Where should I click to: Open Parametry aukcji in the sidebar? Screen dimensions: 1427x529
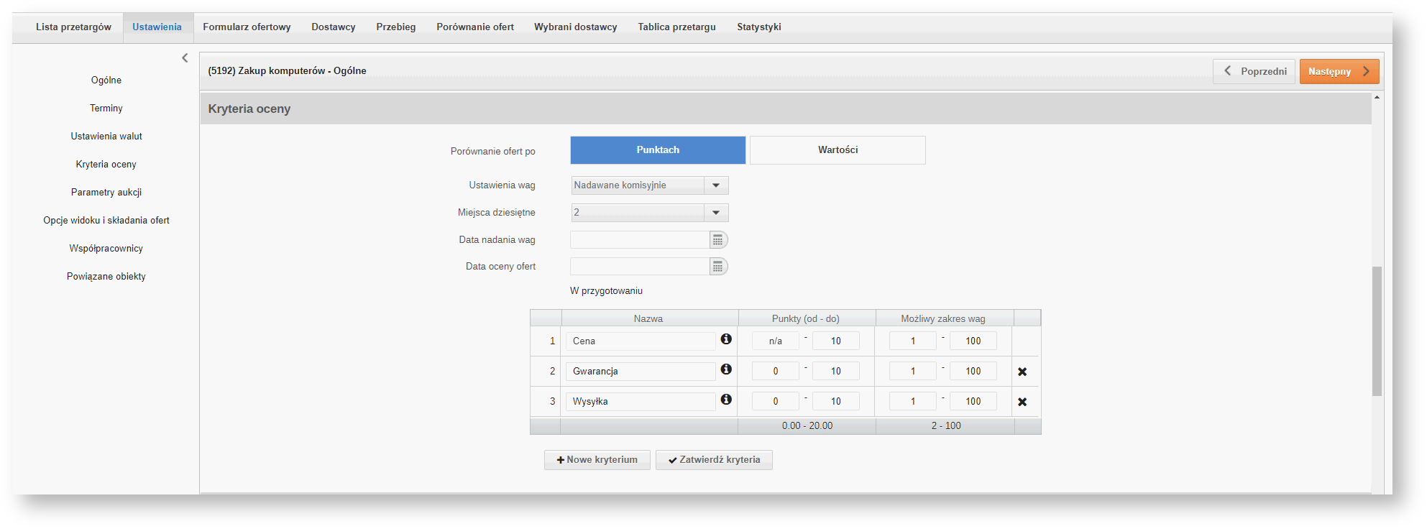point(106,193)
